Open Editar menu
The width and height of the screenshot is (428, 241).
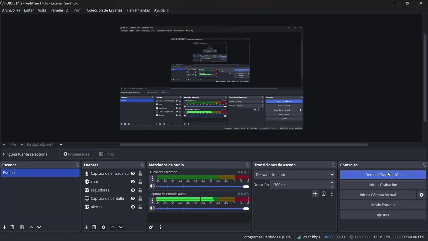click(x=29, y=10)
